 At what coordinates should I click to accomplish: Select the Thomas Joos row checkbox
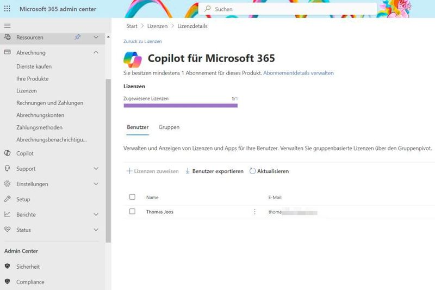coord(132,212)
